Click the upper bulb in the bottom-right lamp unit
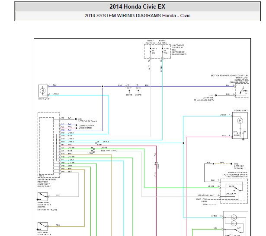 234,217
